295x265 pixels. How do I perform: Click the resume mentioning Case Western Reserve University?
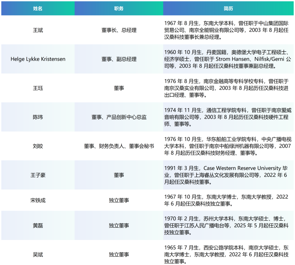[226, 175]
